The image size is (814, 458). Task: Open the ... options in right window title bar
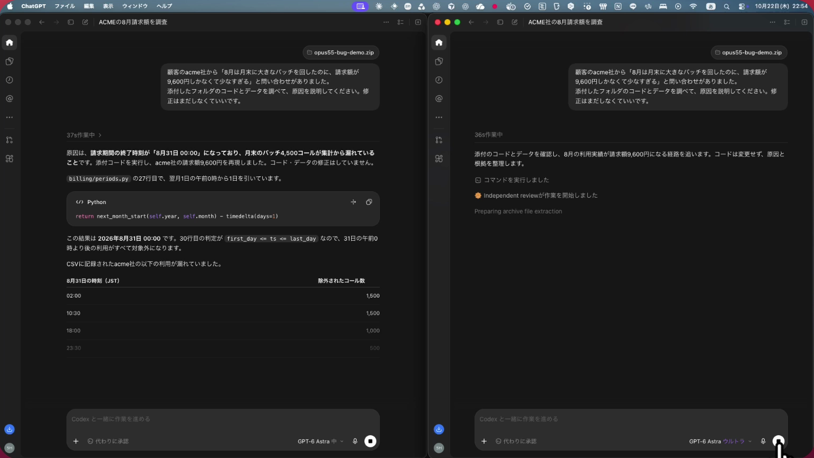coord(773,22)
